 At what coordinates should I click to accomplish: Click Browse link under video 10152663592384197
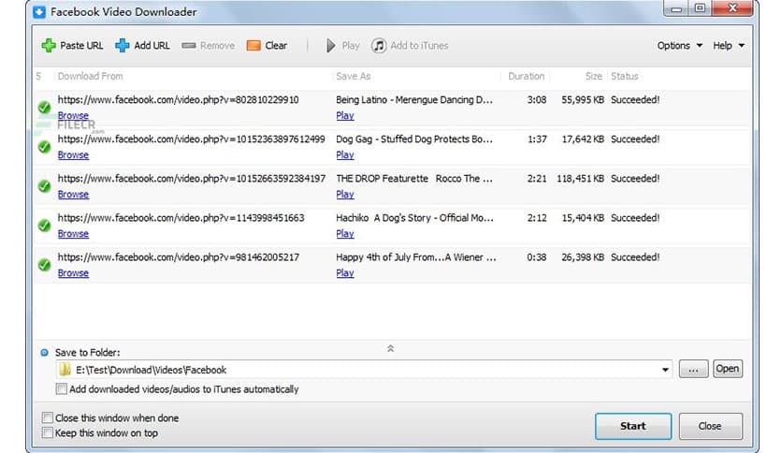tap(73, 194)
